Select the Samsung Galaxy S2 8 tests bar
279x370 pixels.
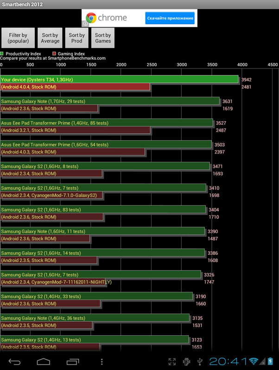pos(105,166)
